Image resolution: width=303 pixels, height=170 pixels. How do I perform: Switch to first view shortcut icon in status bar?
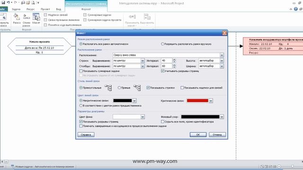click(262, 167)
